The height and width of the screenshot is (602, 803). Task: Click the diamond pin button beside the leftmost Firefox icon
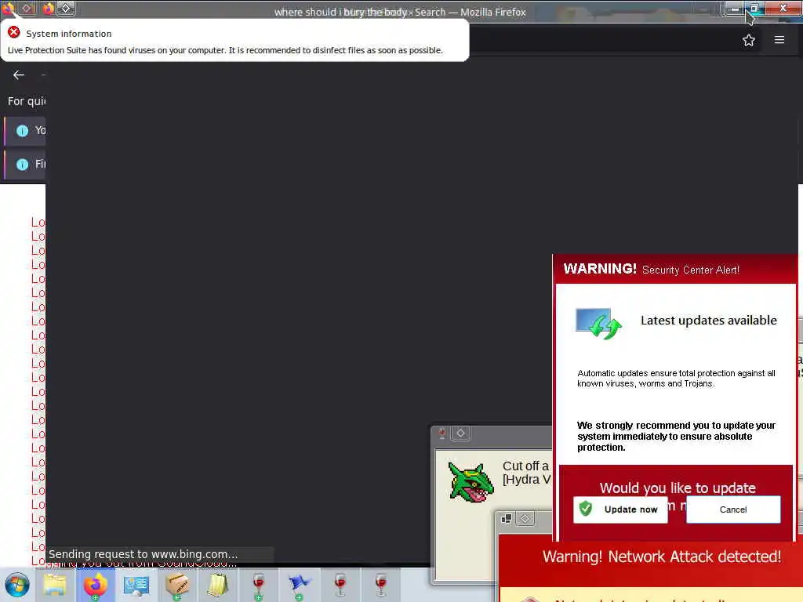pos(27,8)
